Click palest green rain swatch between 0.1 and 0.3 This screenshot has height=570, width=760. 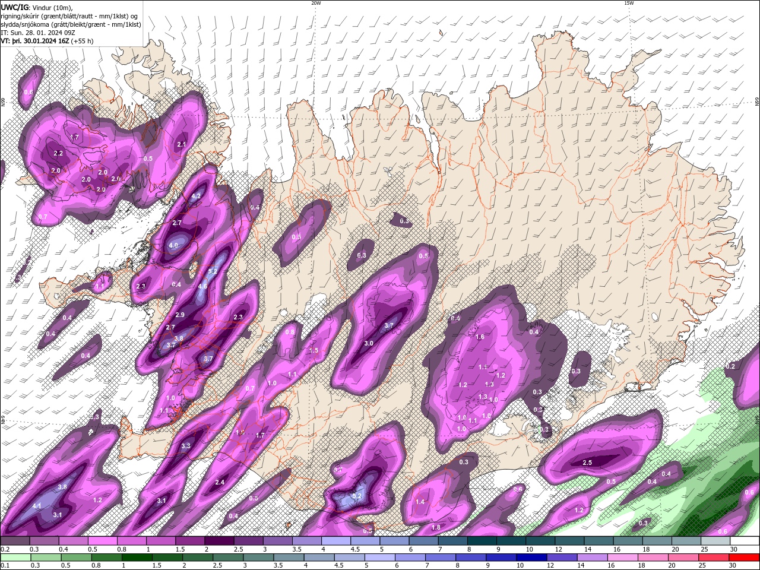click(x=15, y=558)
